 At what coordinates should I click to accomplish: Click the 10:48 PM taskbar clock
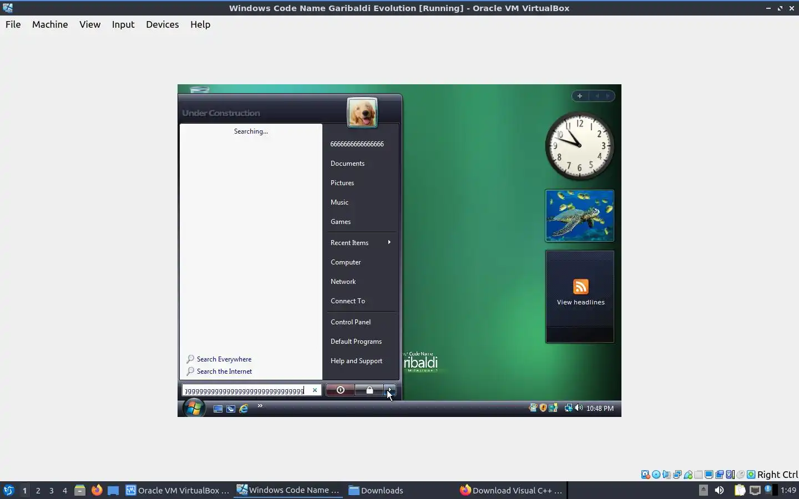(600, 409)
